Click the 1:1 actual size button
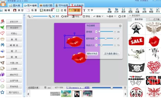Screen dimensions: 161x98 (x=57, y=16)
